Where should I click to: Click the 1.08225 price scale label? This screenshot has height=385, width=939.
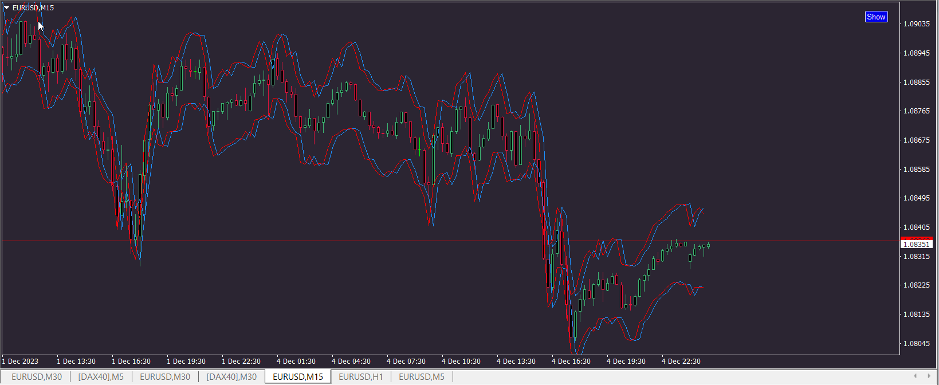point(917,285)
